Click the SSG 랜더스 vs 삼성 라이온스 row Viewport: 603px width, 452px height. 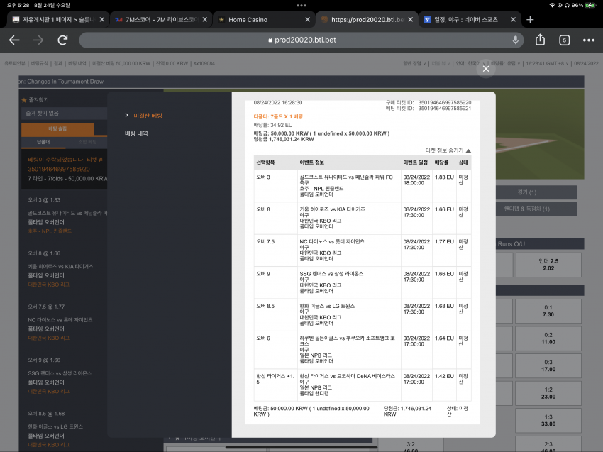click(x=363, y=282)
